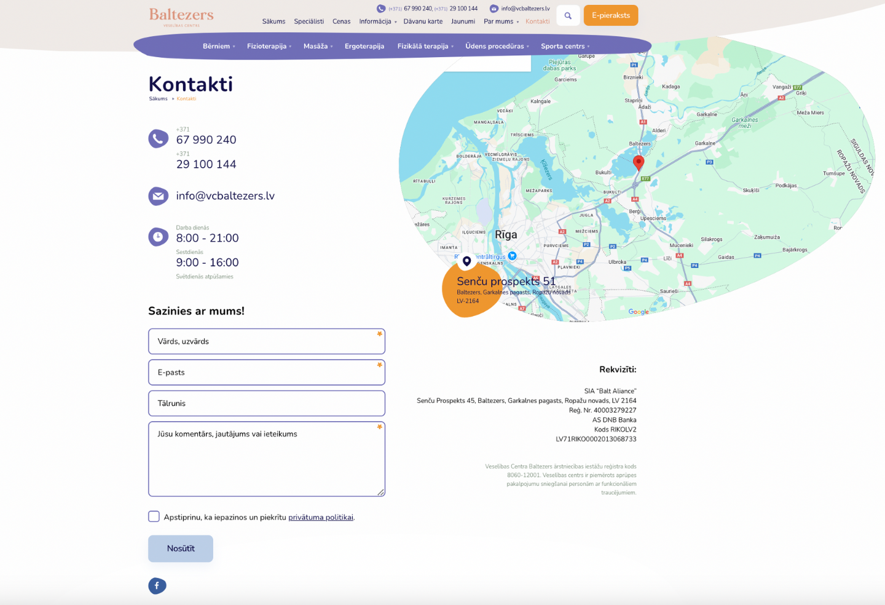Focus the comment message textarea
The height and width of the screenshot is (605, 885).
tap(266, 459)
